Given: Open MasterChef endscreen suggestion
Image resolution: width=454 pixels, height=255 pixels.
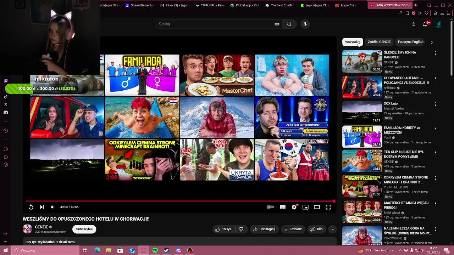Looking at the screenshot, I should pyautogui.click(x=217, y=75).
